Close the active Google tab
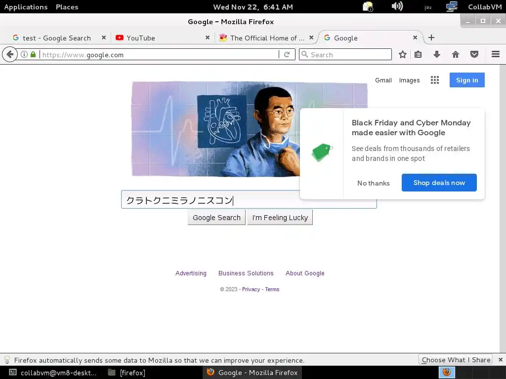Image resolution: width=506 pixels, height=379 pixels. tap(415, 38)
